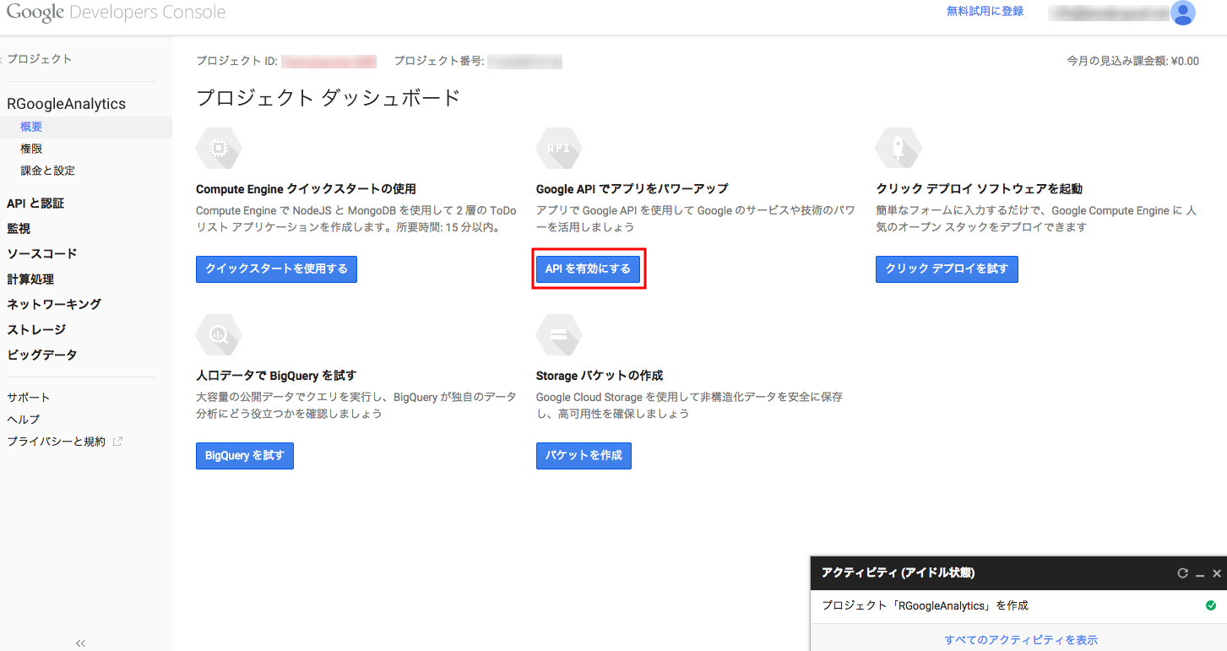Click 人口データで BigQuery を試す title
This screenshot has width=1227, height=651.
click(x=276, y=375)
